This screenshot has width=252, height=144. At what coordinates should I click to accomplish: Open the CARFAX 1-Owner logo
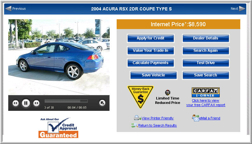pos(205,92)
